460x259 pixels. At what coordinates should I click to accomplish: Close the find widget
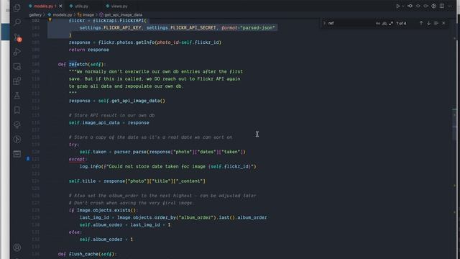(443, 23)
